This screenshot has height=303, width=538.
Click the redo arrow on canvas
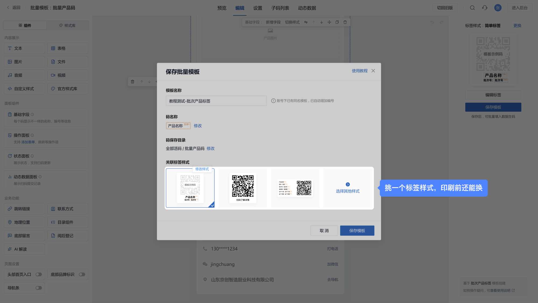click(x=441, y=22)
